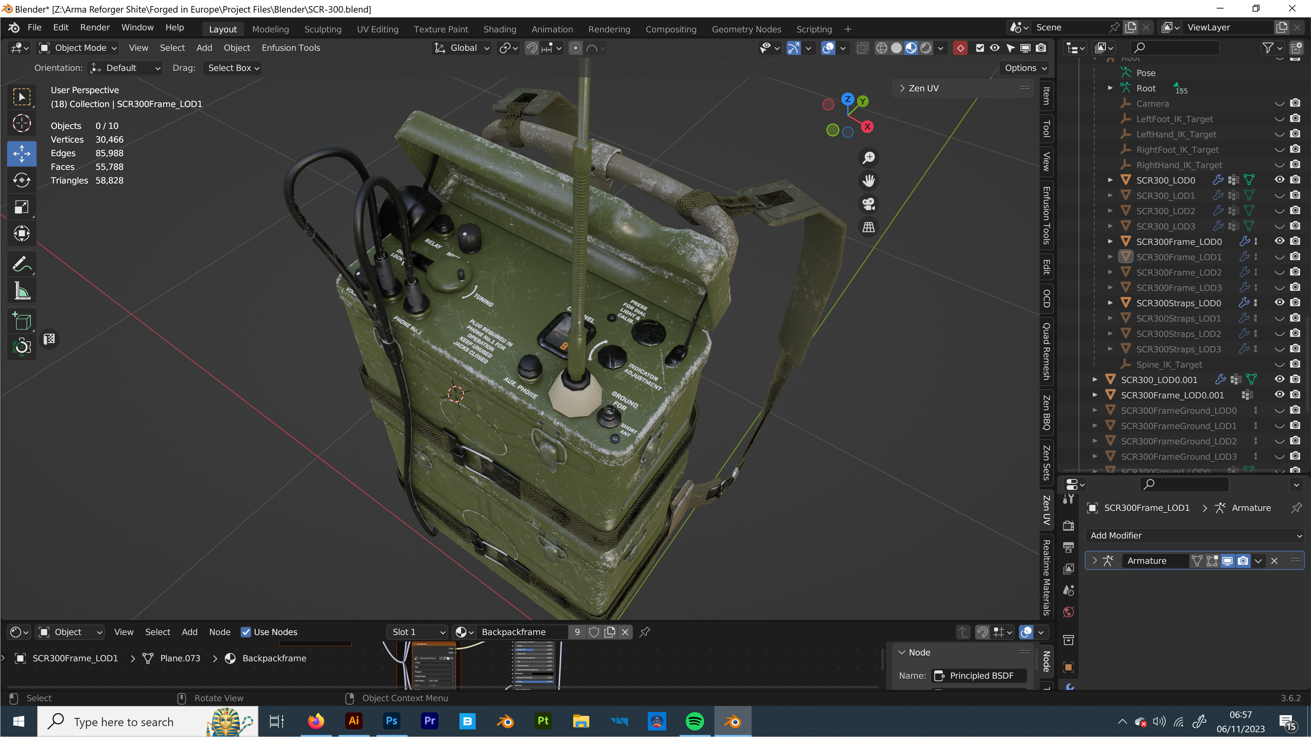Hide SCR300Straps_LOD0 with eye icon
The width and height of the screenshot is (1311, 737).
1279,303
